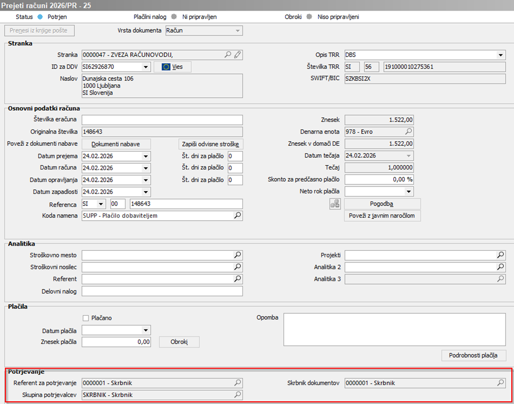Click the search icon in Stranka field

click(228, 54)
